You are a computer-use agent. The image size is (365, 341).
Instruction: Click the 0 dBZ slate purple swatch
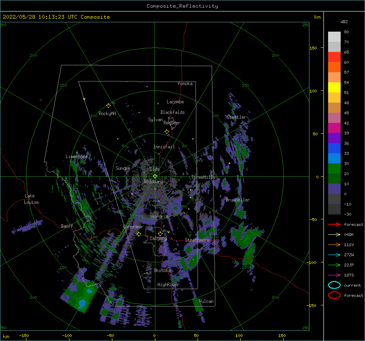coord(334,189)
